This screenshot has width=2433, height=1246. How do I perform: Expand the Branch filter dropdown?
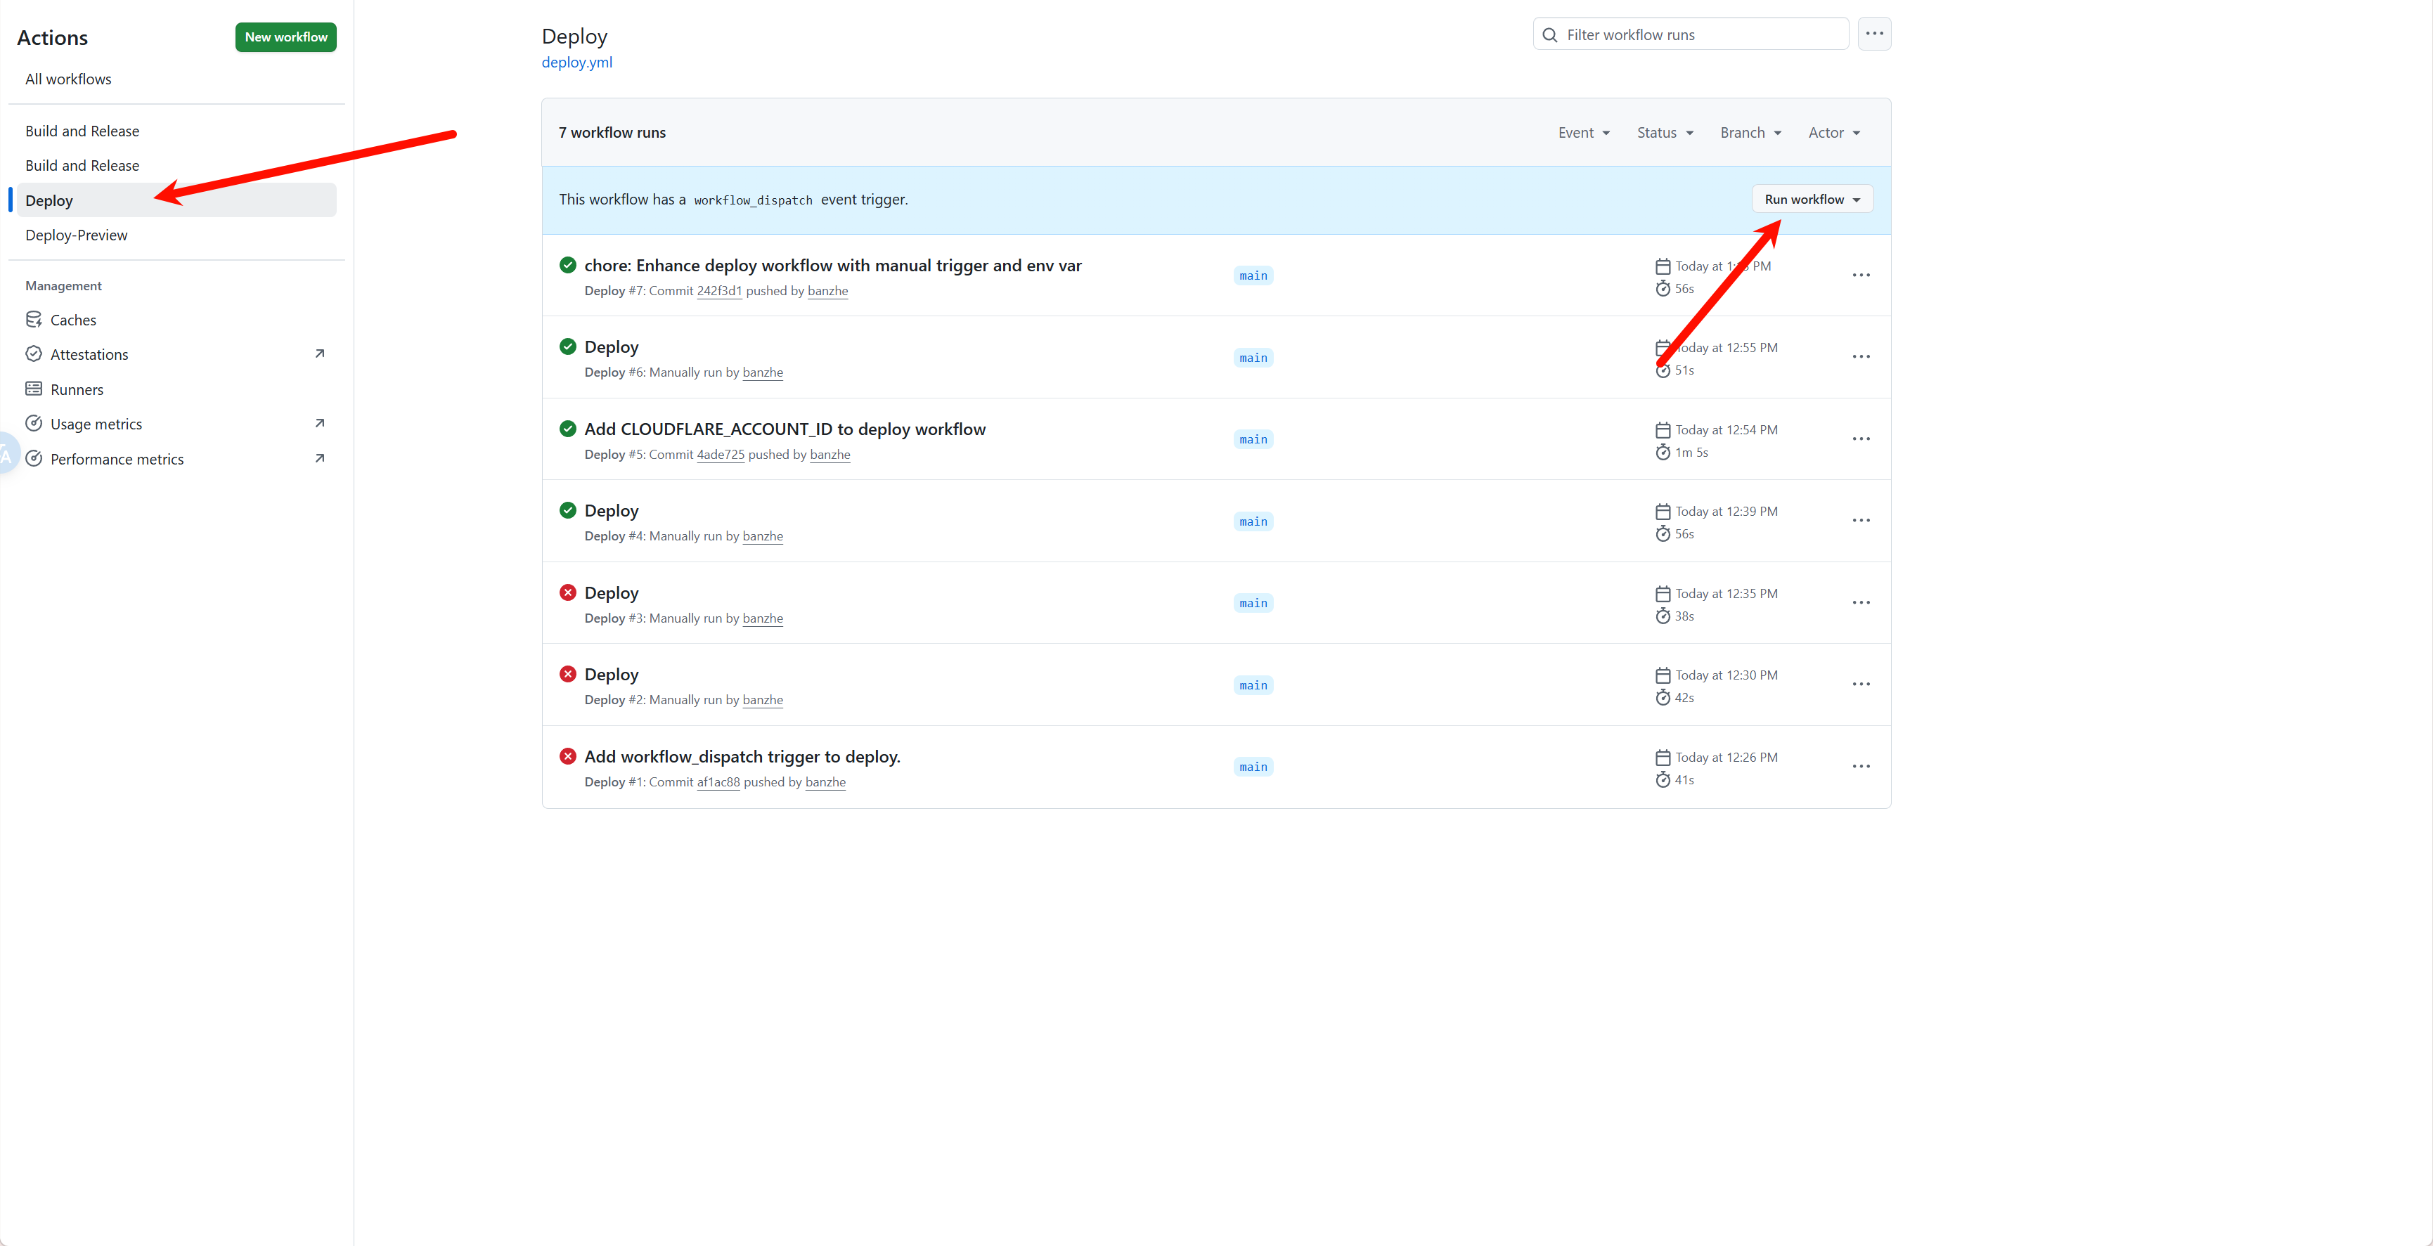click(1748, 132)
